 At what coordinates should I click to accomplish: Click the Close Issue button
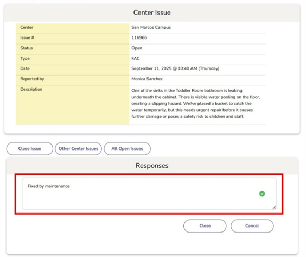pos(30,149)
